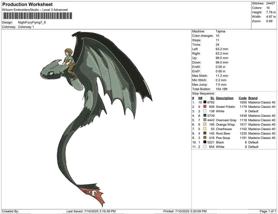
Task: Click the 'St.' column header
Action: 212,98
